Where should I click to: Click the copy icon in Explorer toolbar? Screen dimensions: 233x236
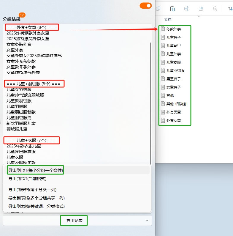pyautogui.click(x=158, y=9)
